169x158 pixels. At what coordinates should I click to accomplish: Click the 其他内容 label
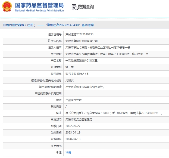[56, 107]
